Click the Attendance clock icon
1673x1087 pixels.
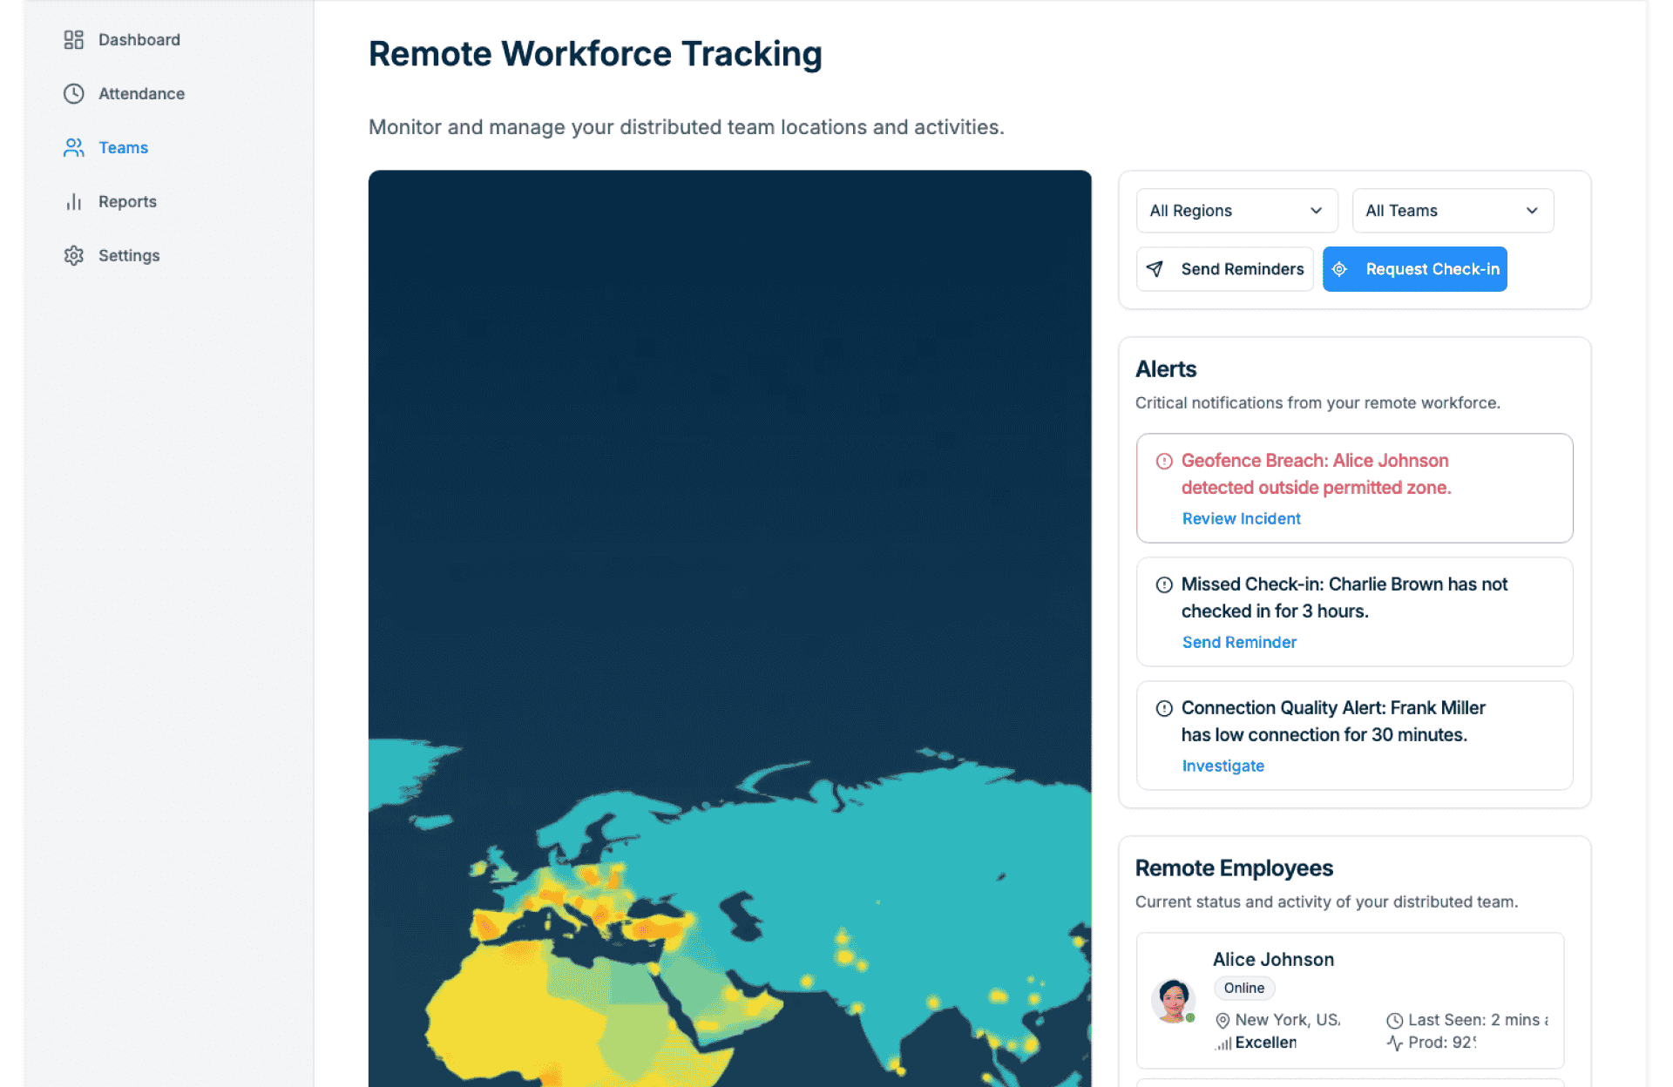(x=73, y=94)
